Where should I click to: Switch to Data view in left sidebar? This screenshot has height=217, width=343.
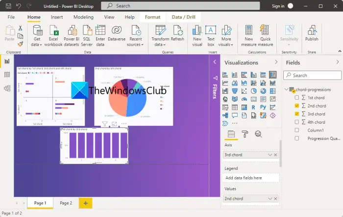(x=7, y=75)
